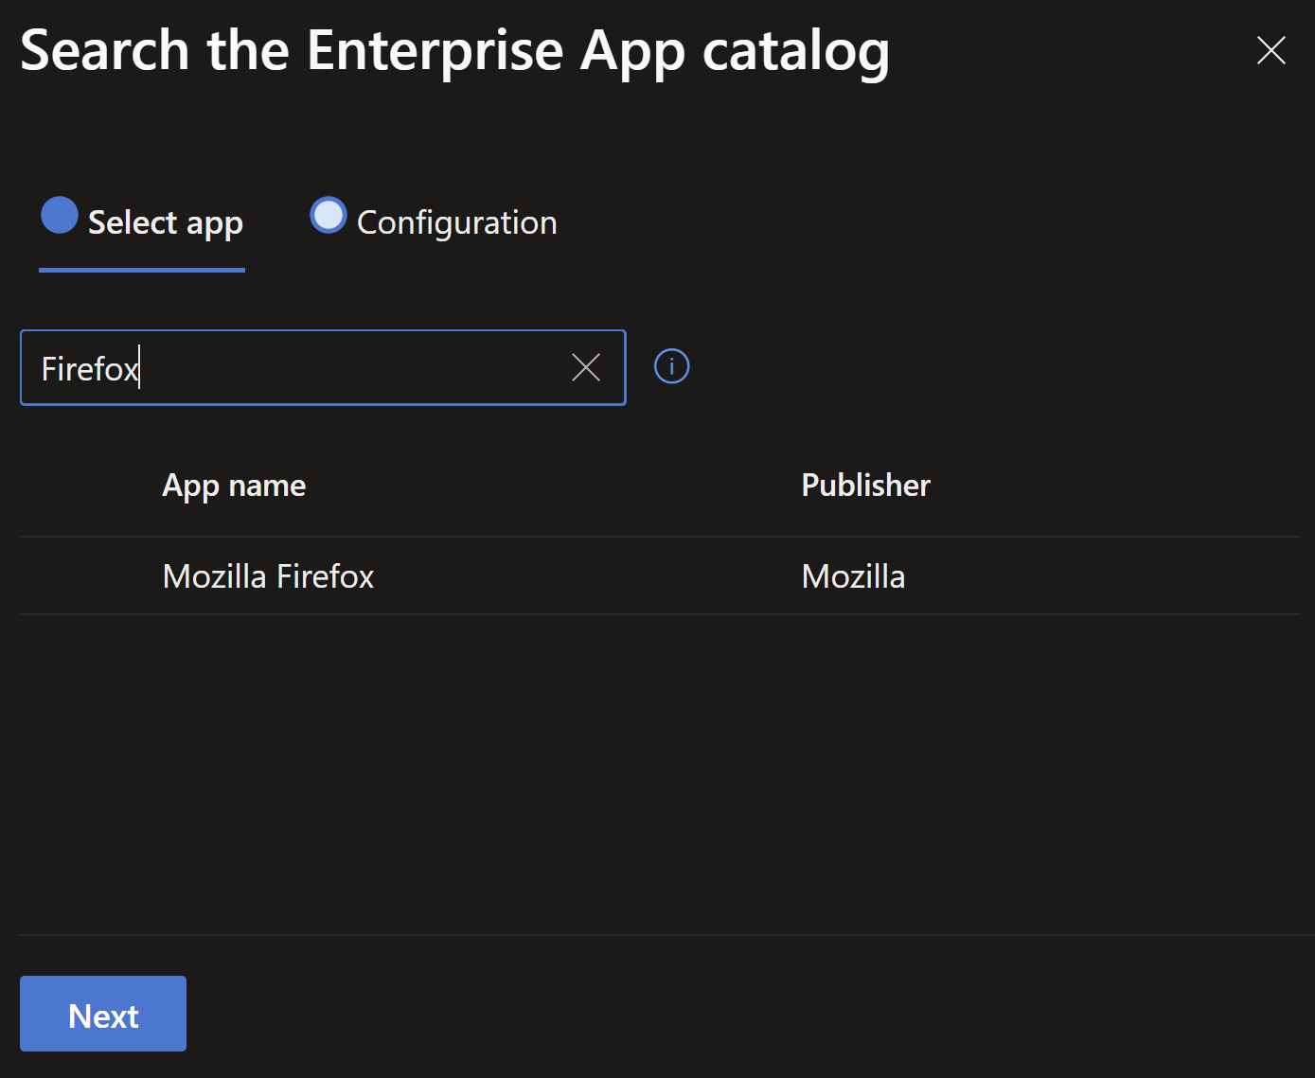The width and height of the screenshot is (1315, 1078).
Task: Sort by App name column header
Action: [234, 486]
